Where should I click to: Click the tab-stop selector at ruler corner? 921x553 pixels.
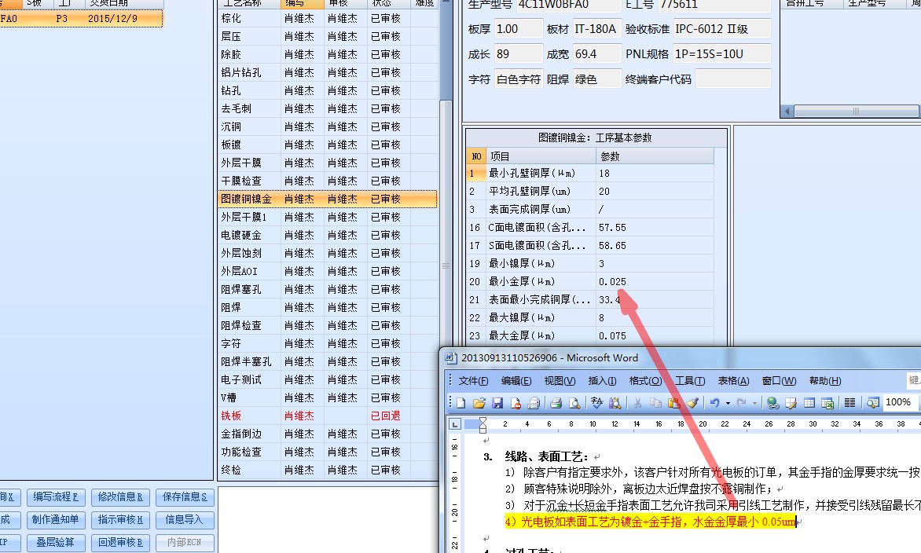[455, 424]
